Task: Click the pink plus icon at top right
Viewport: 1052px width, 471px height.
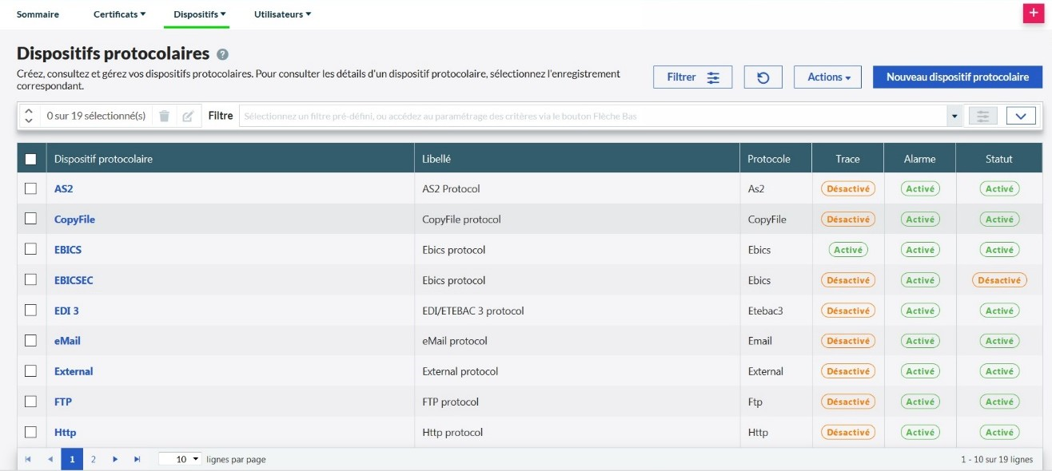Action: coord(1034,14)
